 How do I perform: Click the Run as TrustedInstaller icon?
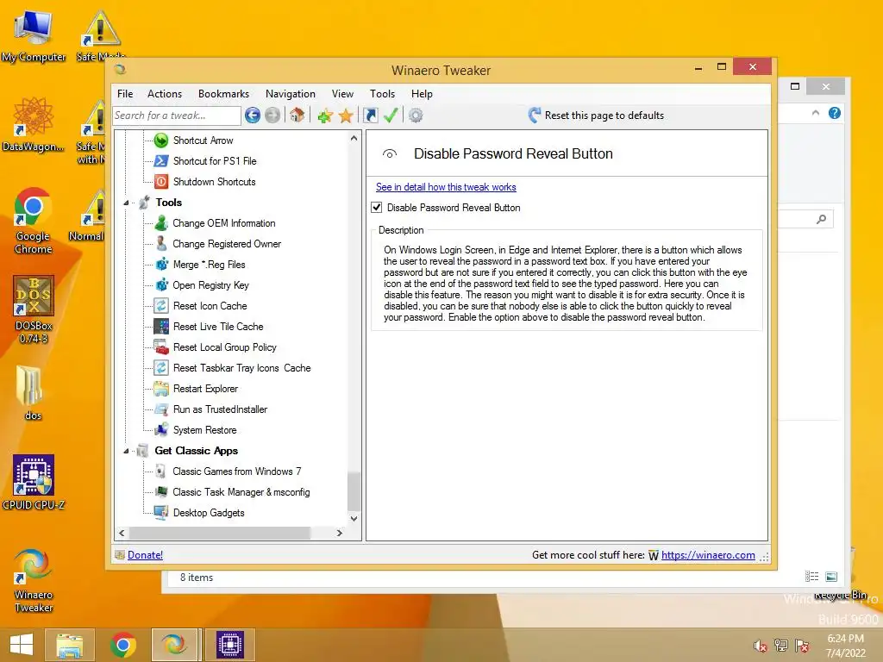161,409
